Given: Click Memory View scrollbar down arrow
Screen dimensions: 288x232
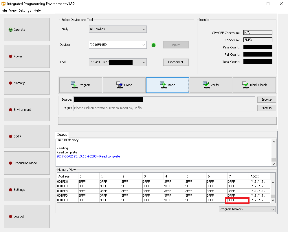Looking at the screenshot, I should pyautogui.click(x=273, y=200).
